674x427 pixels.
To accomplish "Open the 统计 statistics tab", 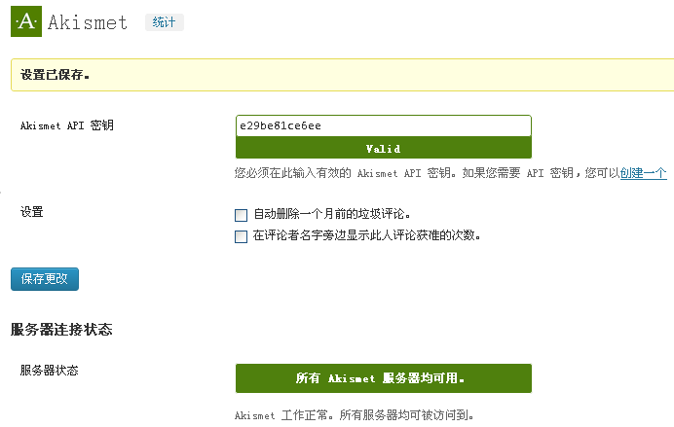I will click(165, 22).
